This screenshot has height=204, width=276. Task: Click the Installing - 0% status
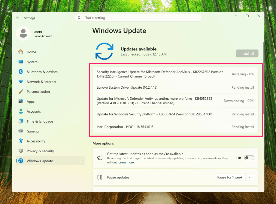pos(243,74)
